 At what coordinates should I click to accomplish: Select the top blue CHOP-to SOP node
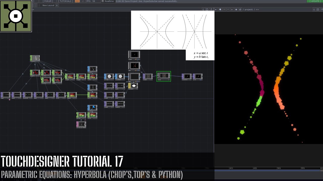pos(92,69)
